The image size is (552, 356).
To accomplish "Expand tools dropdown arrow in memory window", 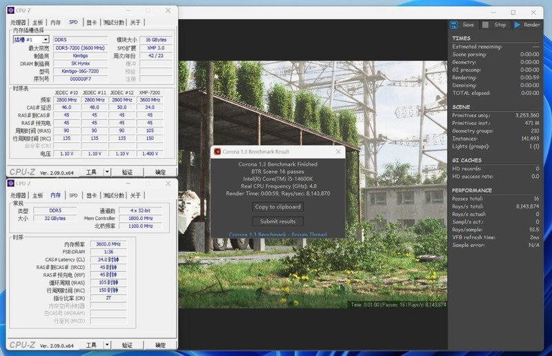I will pos(107,345).
